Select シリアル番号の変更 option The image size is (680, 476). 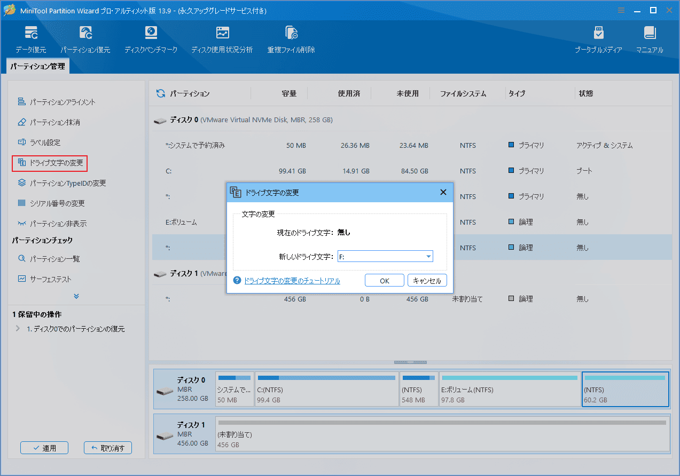pyautogui.click(x=51, y=203)
